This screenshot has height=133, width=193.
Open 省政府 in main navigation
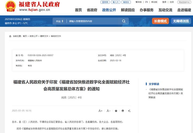click(92, 10)
